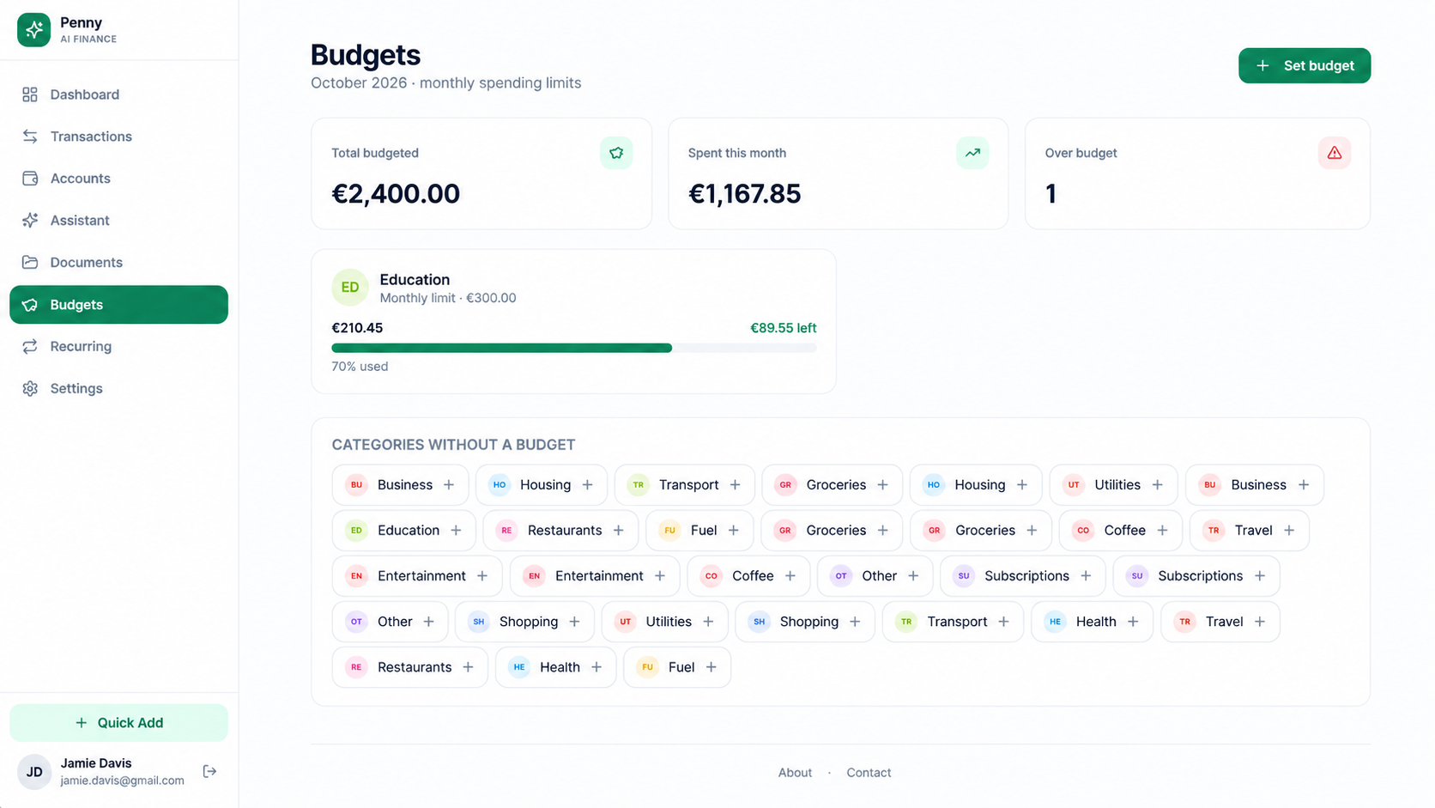Viewport: 1435px width, 808px height.
Task: Click the "CATEGORIES WITHOUT A BUDGET" heading
Action: (453, 445)
